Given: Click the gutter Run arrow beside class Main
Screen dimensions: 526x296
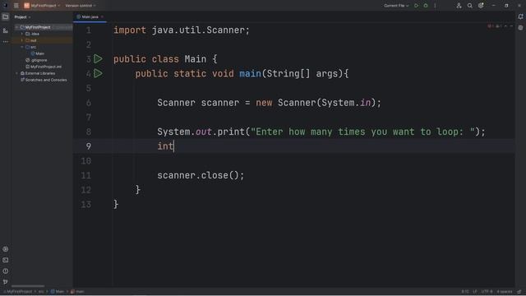Looking at the screenshot, I should [98, 59].
